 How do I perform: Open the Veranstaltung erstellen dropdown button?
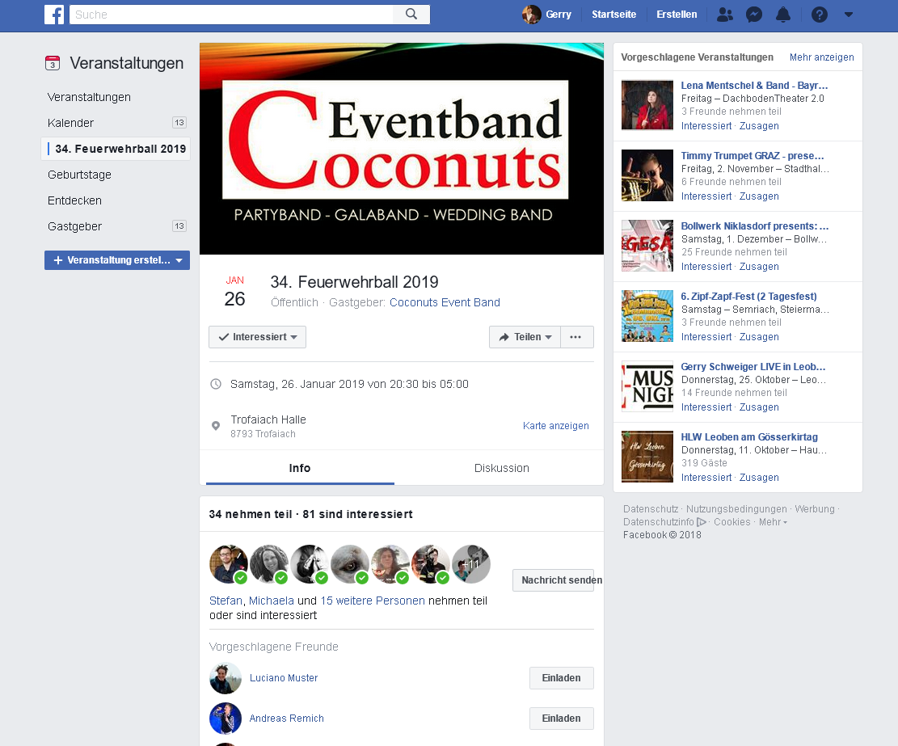click(117, 260)
